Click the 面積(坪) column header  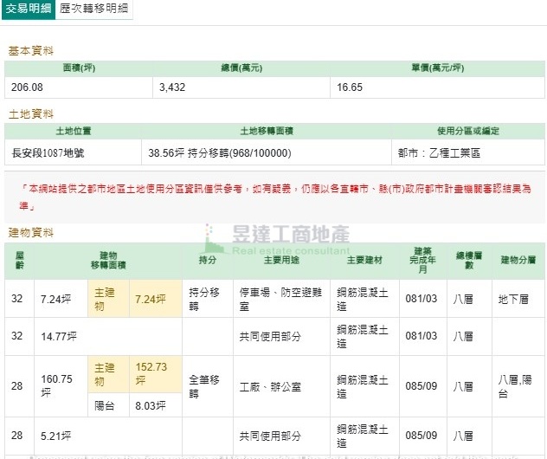[79, 68]
